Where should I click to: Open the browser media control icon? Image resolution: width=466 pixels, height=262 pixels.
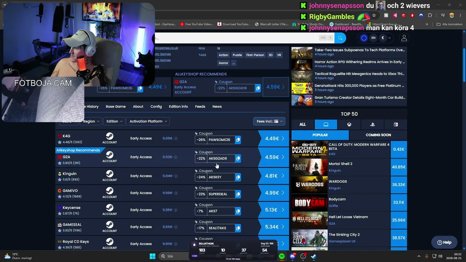[443, 15]
